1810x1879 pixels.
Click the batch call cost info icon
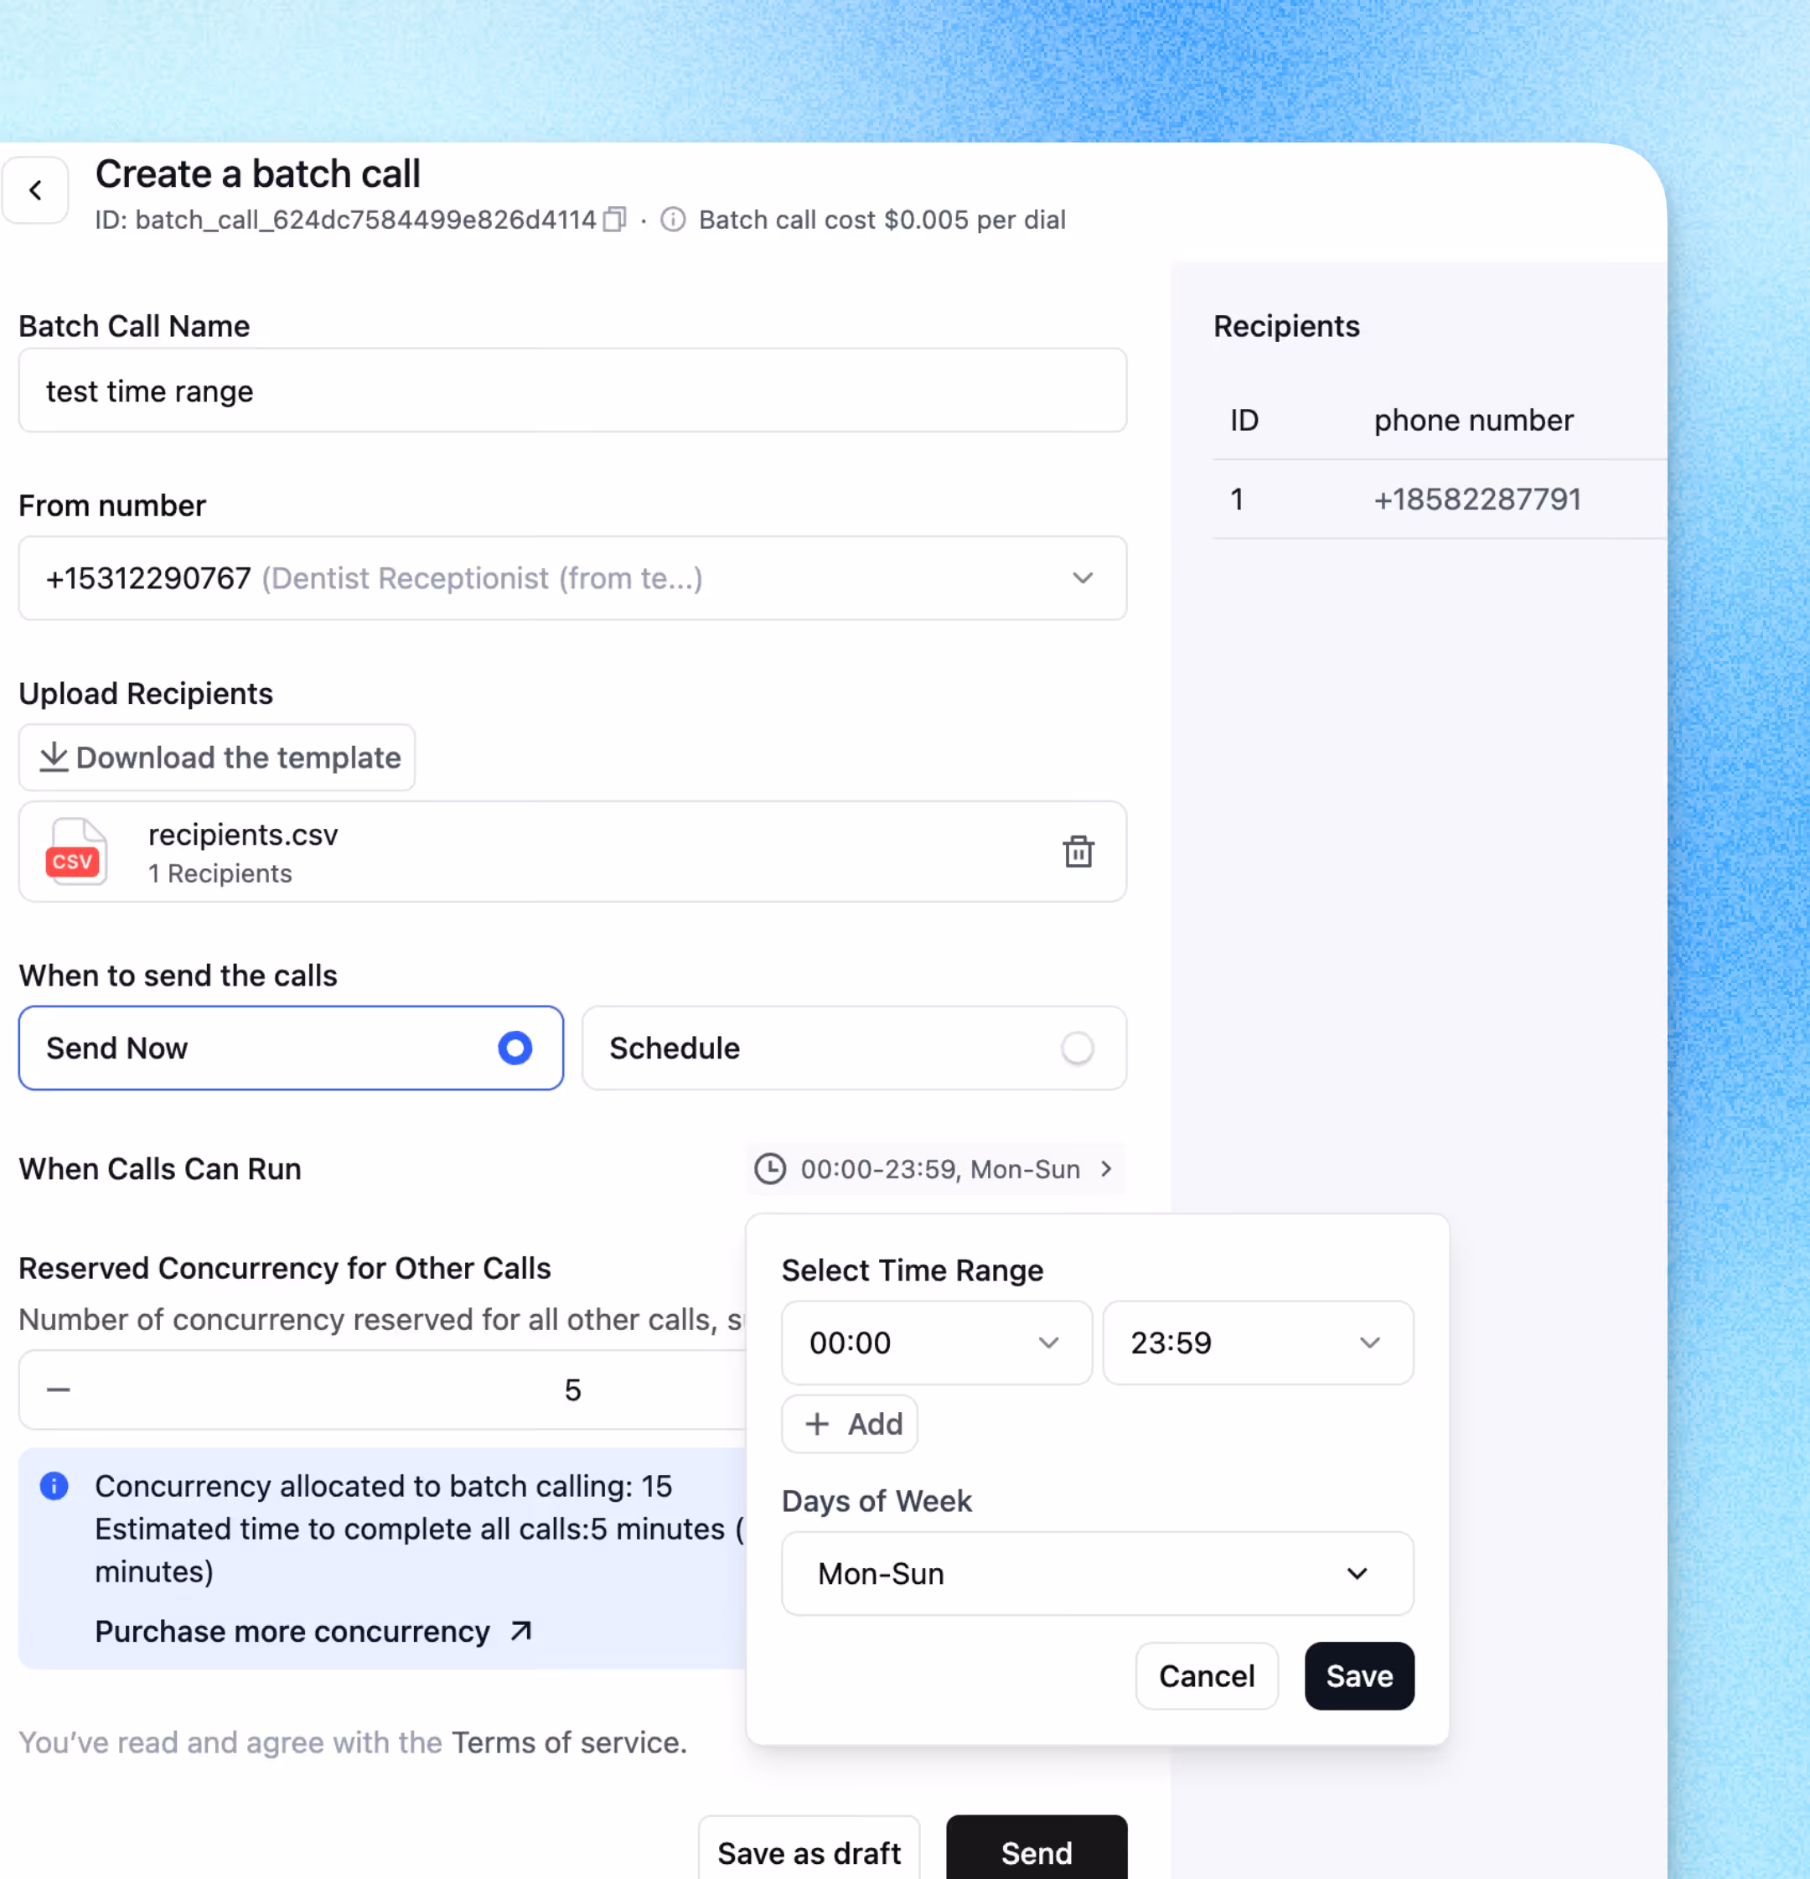tap(673, 220)
